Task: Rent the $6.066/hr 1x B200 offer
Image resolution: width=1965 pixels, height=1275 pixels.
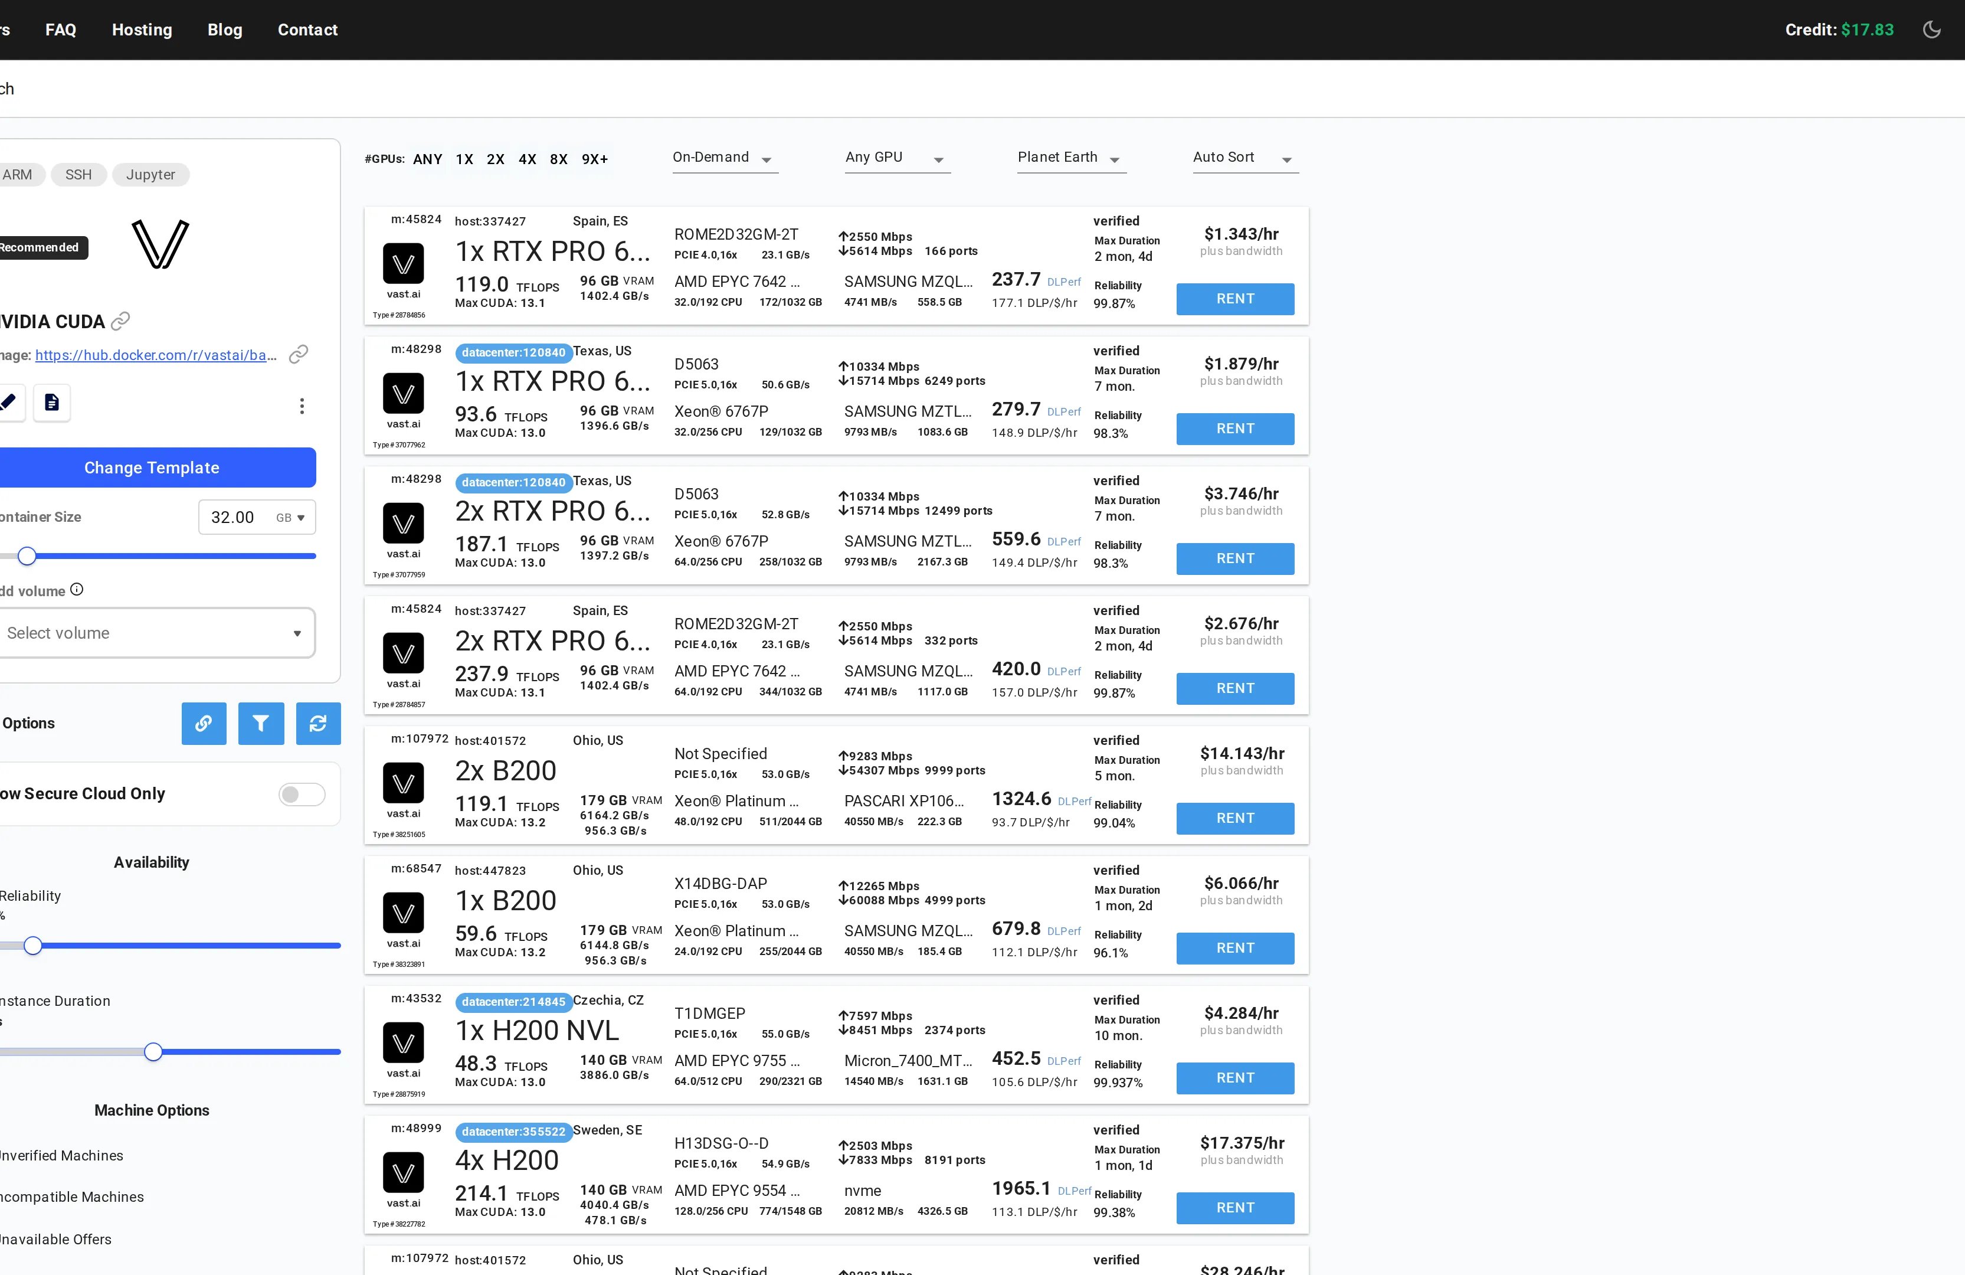Action: click(x=1235, y=948)
